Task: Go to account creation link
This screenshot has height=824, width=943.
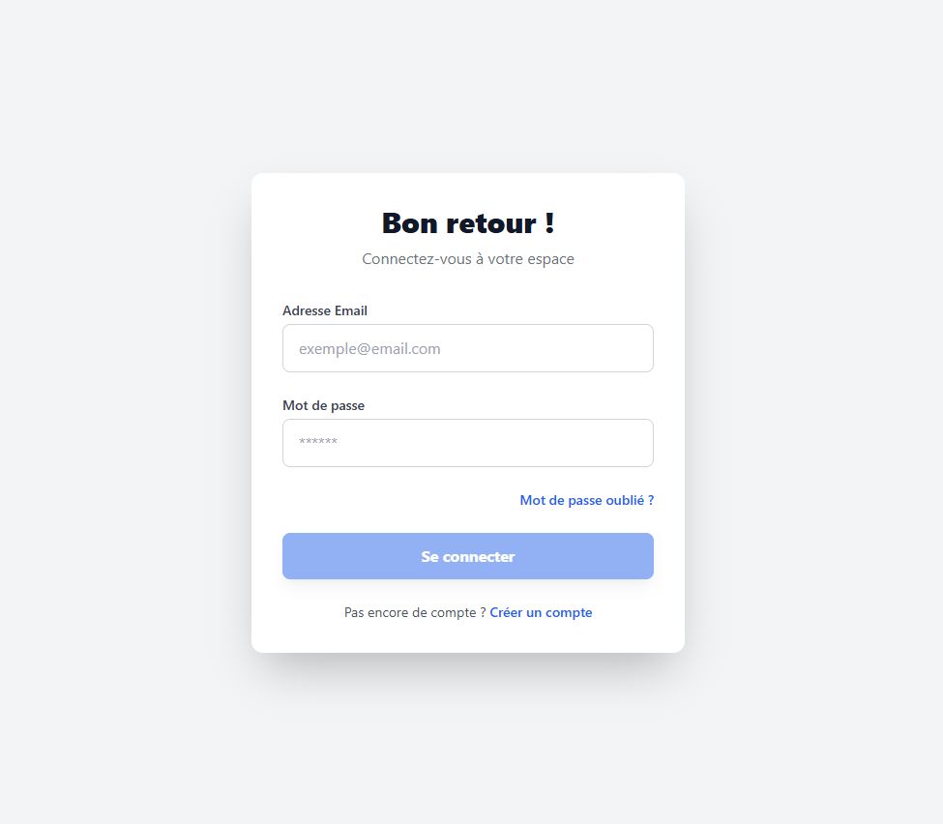Action: coord(541,612)
